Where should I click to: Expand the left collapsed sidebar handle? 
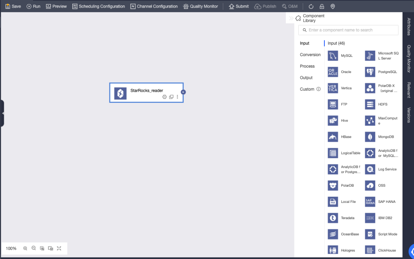tap(3, 113)
